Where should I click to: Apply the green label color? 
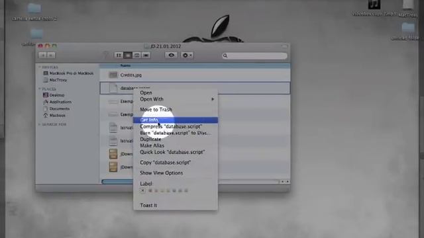tap(168, 190)
